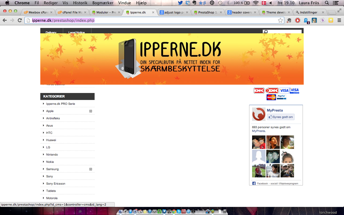Screen dimensions: 344x215
Task: Open the Sony Ericsson category
Action: [x=56, y=184]
